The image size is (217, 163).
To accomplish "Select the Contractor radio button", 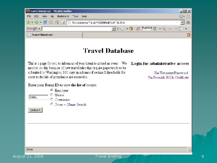I will coord(52,99).
